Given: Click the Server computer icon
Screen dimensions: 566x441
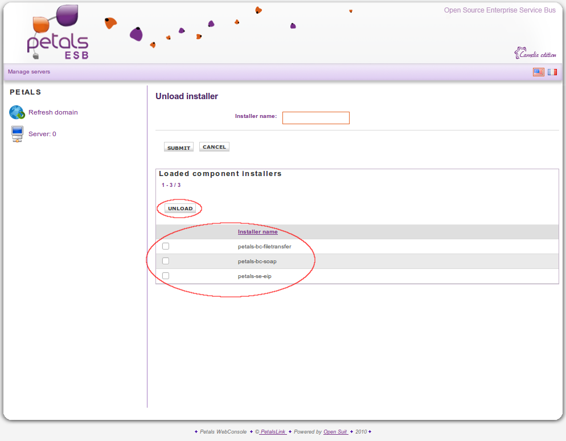Looking at the screenshot, I should (x=17, y=134).
